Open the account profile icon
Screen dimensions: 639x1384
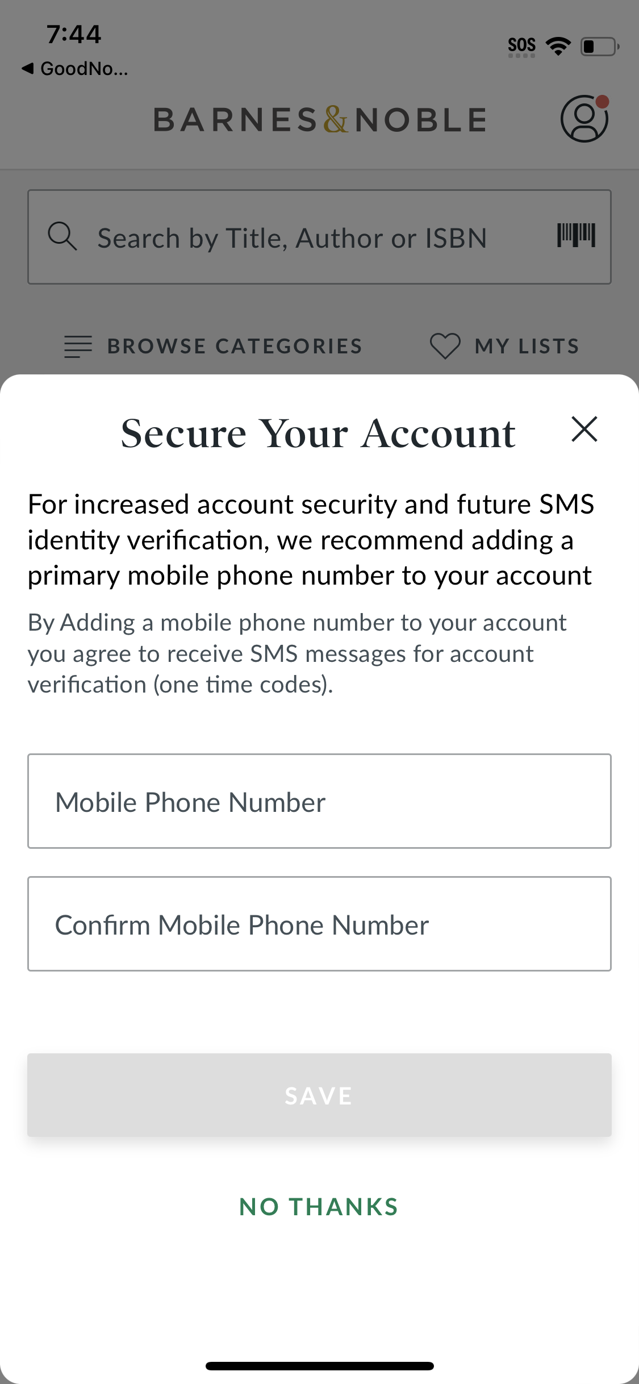click(x=584, y=119)
